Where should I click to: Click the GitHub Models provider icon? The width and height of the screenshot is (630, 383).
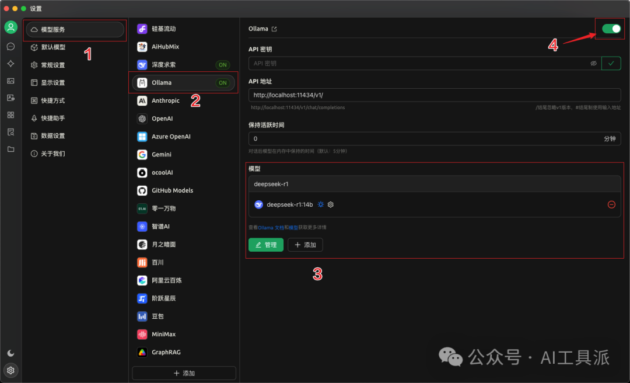click(x=142, y=190)
